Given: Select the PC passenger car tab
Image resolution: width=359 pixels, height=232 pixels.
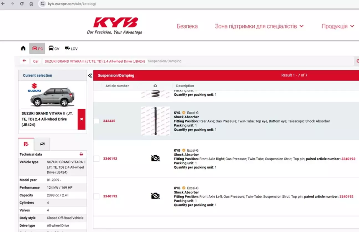Looking at the screenshot, I should click(x=37, y=49).
